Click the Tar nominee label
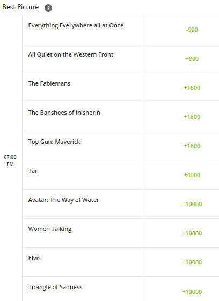 pos(33,171)
